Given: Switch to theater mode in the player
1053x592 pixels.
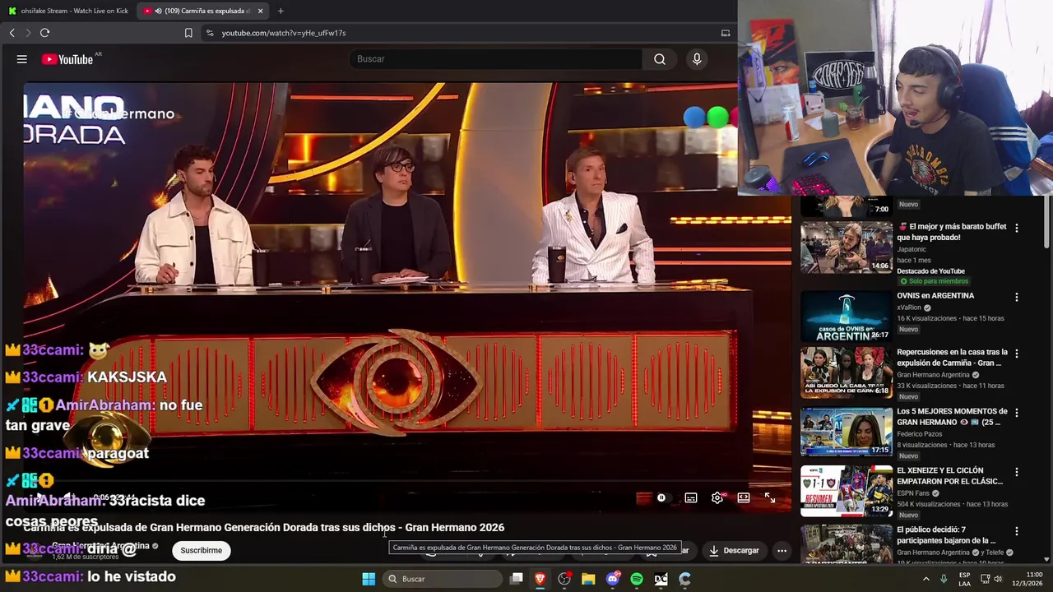Looking at the screenshot, I should click(x=744, y=497).
